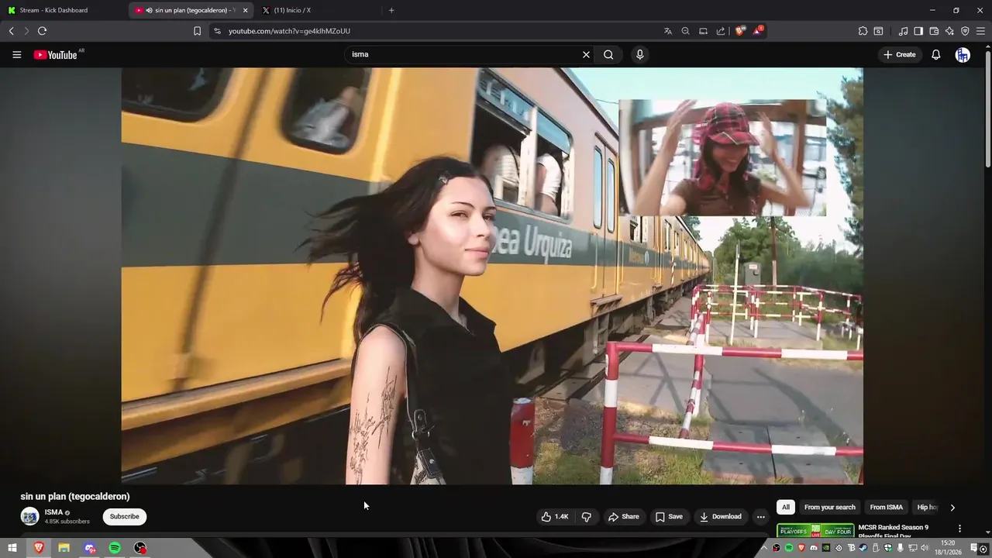Open the tab search toolbar icon
This screenshot has width=992, height=558.
pos(878,31)
